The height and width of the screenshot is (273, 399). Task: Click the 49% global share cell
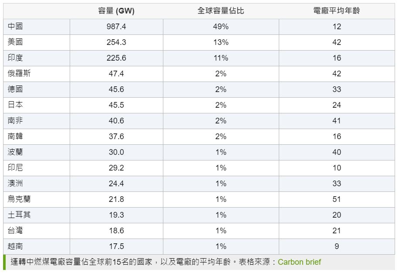(x=221, y=27)
